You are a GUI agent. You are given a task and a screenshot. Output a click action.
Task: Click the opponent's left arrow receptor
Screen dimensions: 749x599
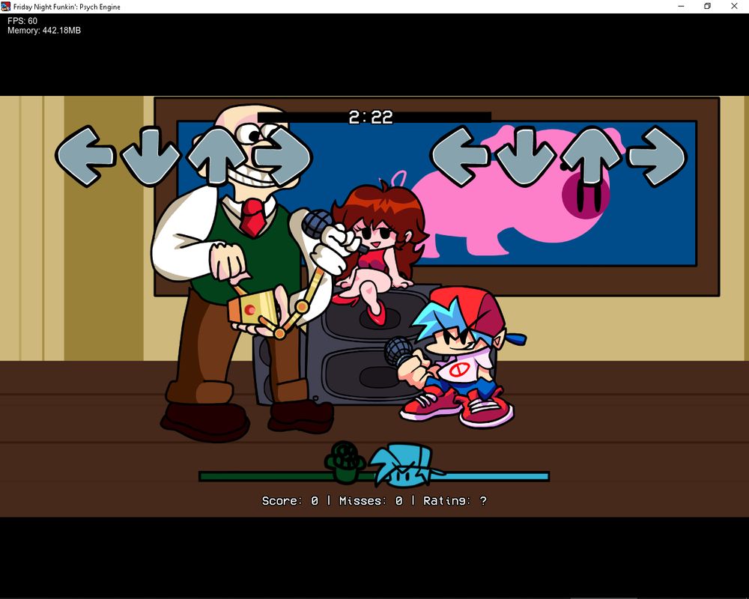pyautogui.click(x=86, y=156)
